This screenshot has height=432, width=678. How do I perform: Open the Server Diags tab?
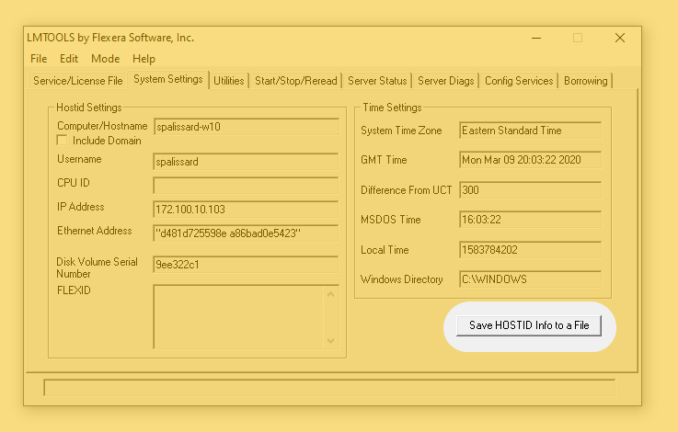[x=446, y=81]
